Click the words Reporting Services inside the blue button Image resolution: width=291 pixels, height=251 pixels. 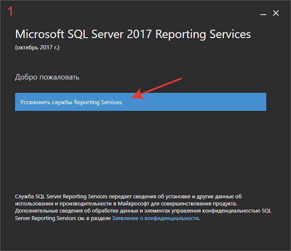(x=98, y=102)
